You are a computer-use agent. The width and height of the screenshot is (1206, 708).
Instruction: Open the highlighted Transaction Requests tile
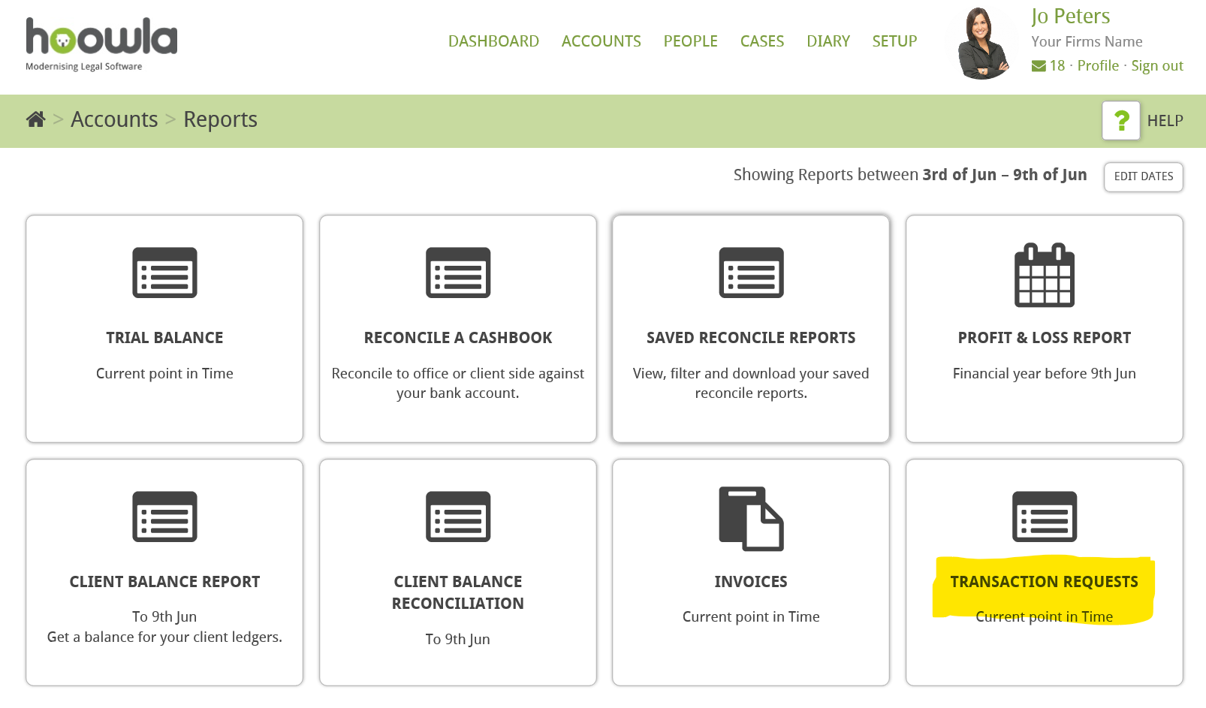point(1044,581)
